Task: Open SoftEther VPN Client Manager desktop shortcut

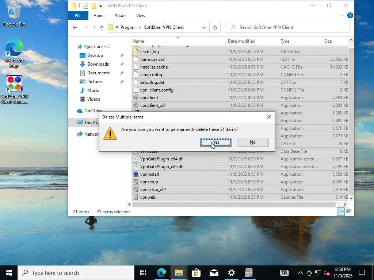Action: pyautogui.click(x=14, y=90)
